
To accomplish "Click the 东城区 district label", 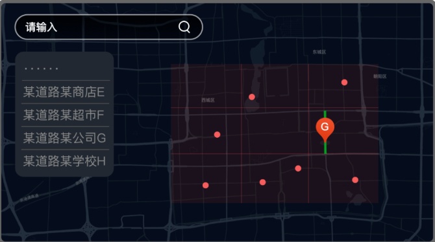I will point(319,52).
